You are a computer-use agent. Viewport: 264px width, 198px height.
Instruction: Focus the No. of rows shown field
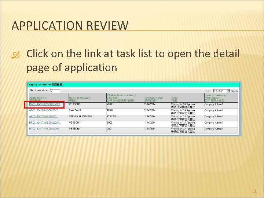point(55,91)
